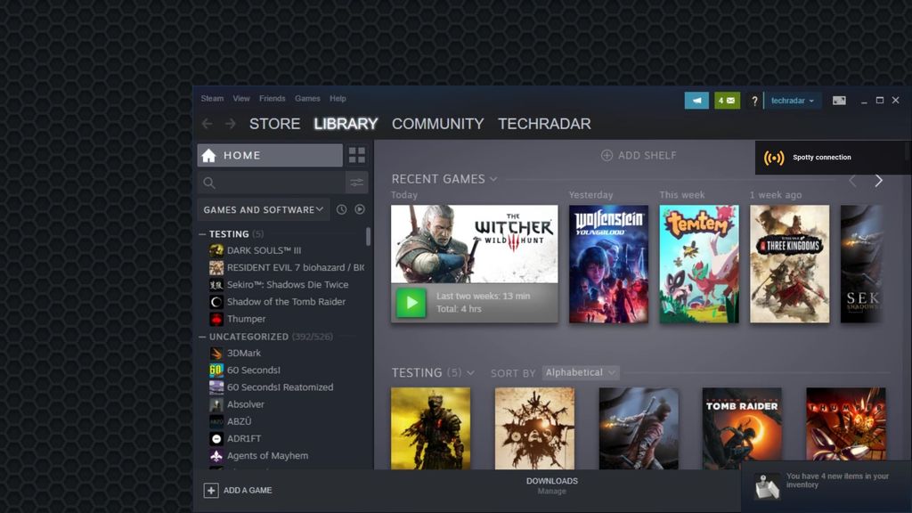Screen dimensions: 912x513
Task: Open the GAMES AND SOFTWARE dropdown
Action: coord(263,208)
